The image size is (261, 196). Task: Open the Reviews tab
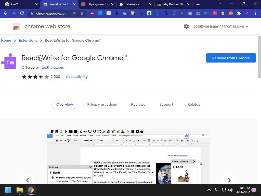coord(138,104)
